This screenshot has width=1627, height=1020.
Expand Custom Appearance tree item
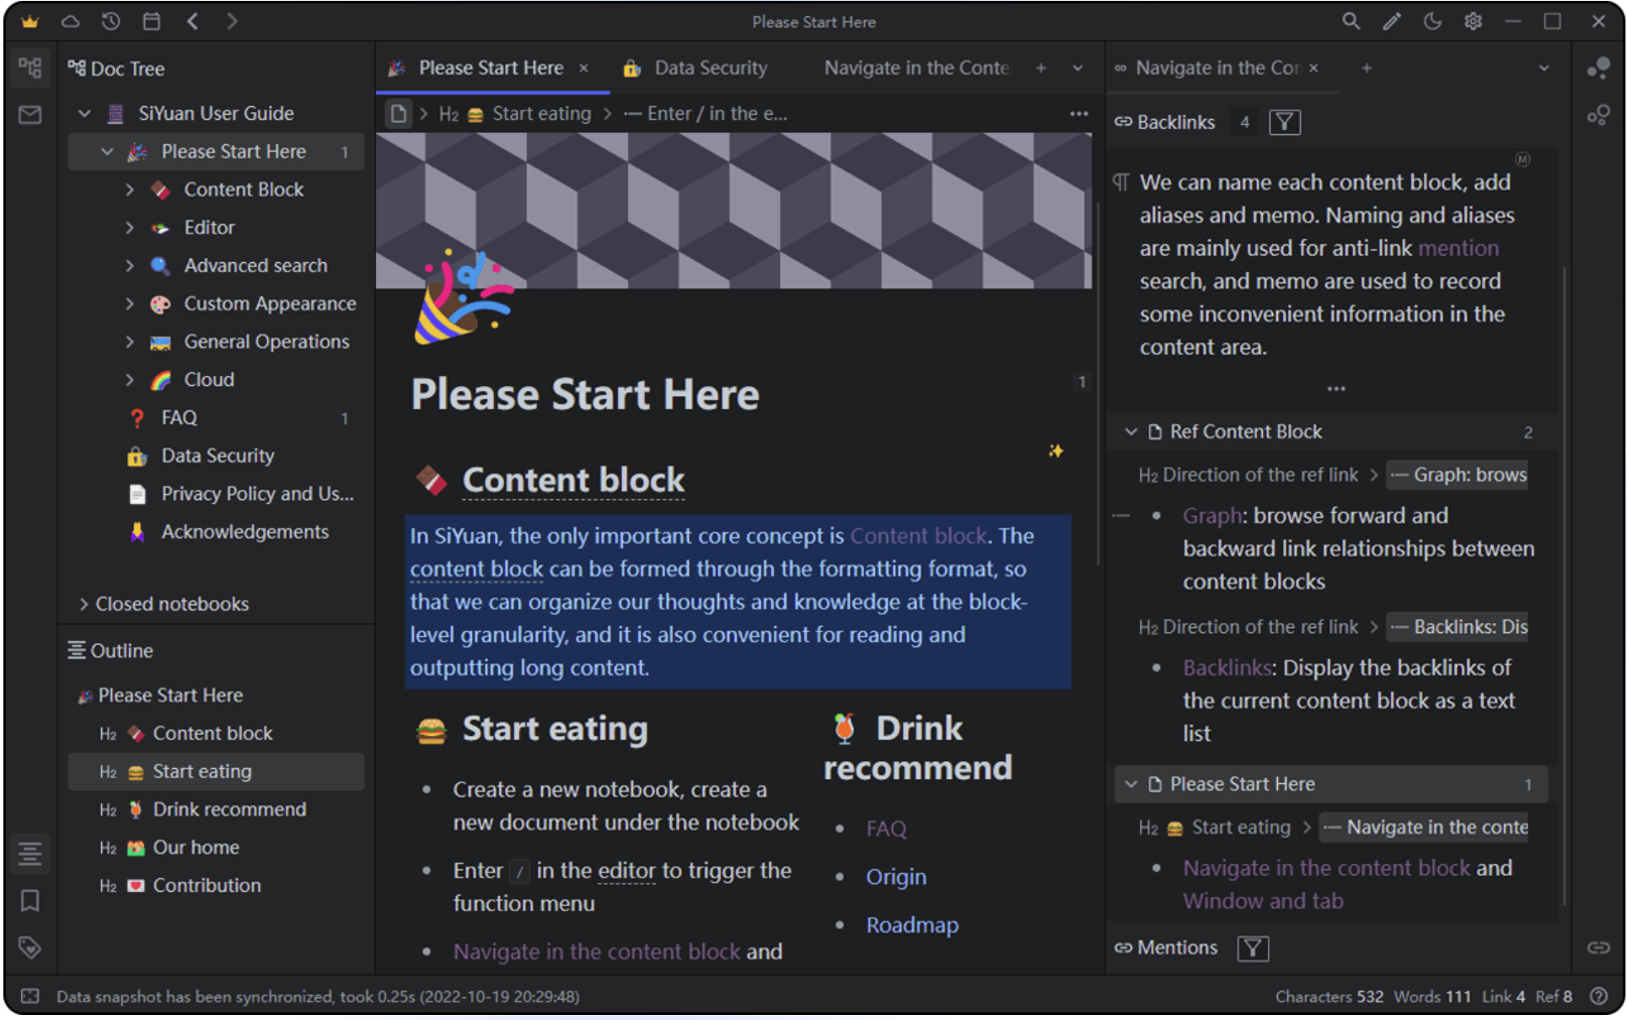(129, 303)
